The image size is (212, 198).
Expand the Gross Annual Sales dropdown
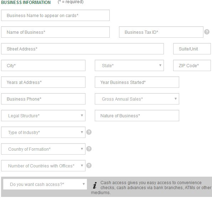137,99
